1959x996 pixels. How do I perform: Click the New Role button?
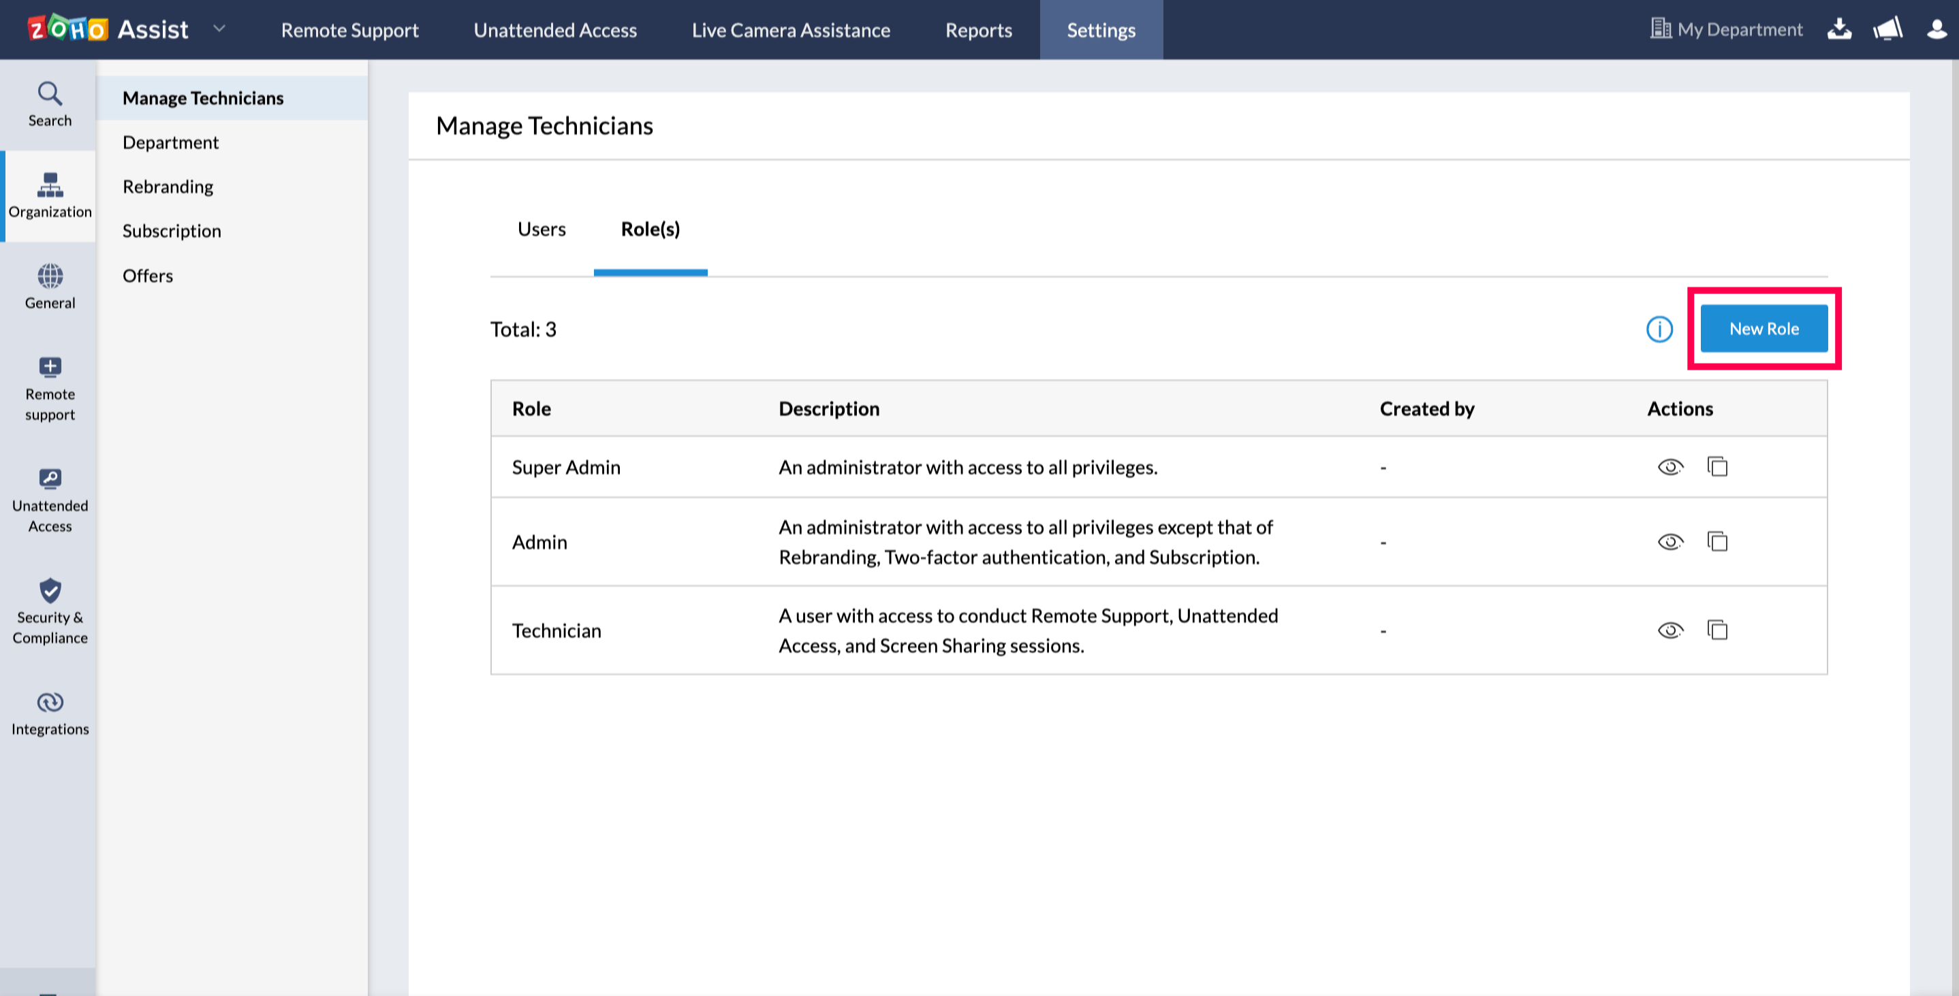[x=1764, y=328]
